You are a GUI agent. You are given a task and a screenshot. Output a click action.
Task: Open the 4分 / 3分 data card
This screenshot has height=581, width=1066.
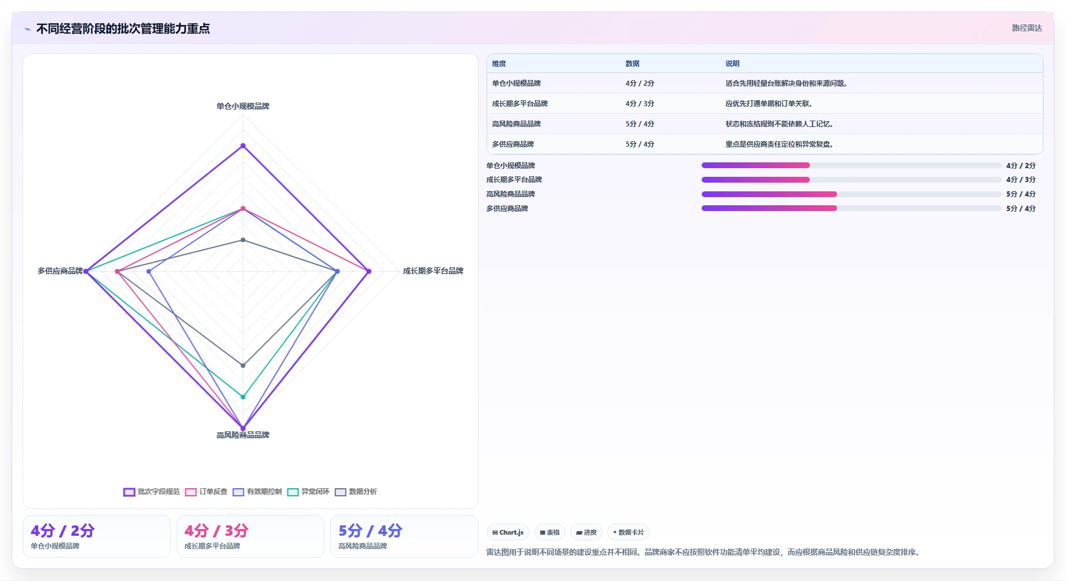(x=250, y=536)
